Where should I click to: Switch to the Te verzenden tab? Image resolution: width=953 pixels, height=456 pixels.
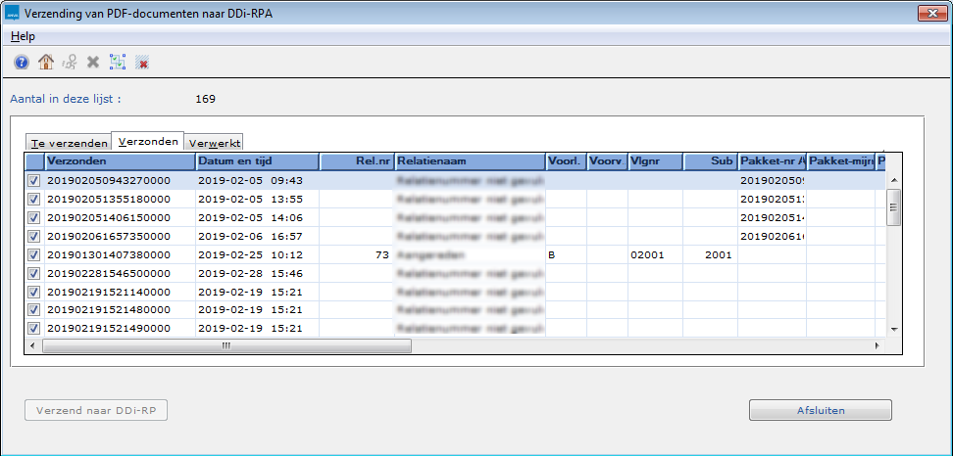pos(69,143)
